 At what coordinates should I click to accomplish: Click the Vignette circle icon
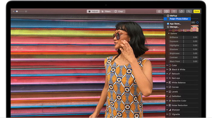point(170,114)
